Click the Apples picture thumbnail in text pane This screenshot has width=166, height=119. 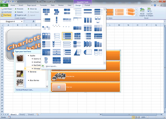[20, 58]
